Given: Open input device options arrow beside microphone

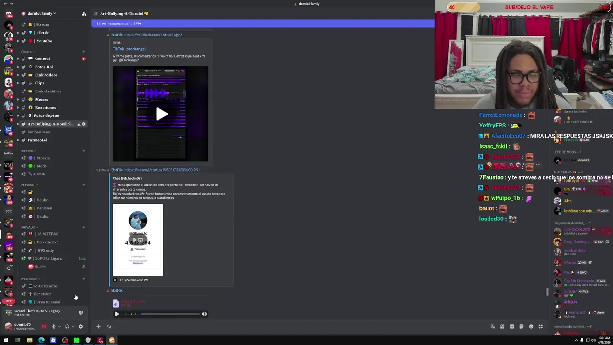Looking at the screenshot, I should click(x=59, y=327).
